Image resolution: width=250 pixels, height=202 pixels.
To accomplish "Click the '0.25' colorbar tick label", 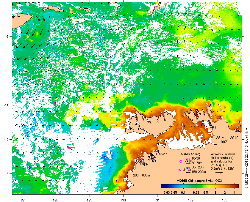I will click(196, 192).
